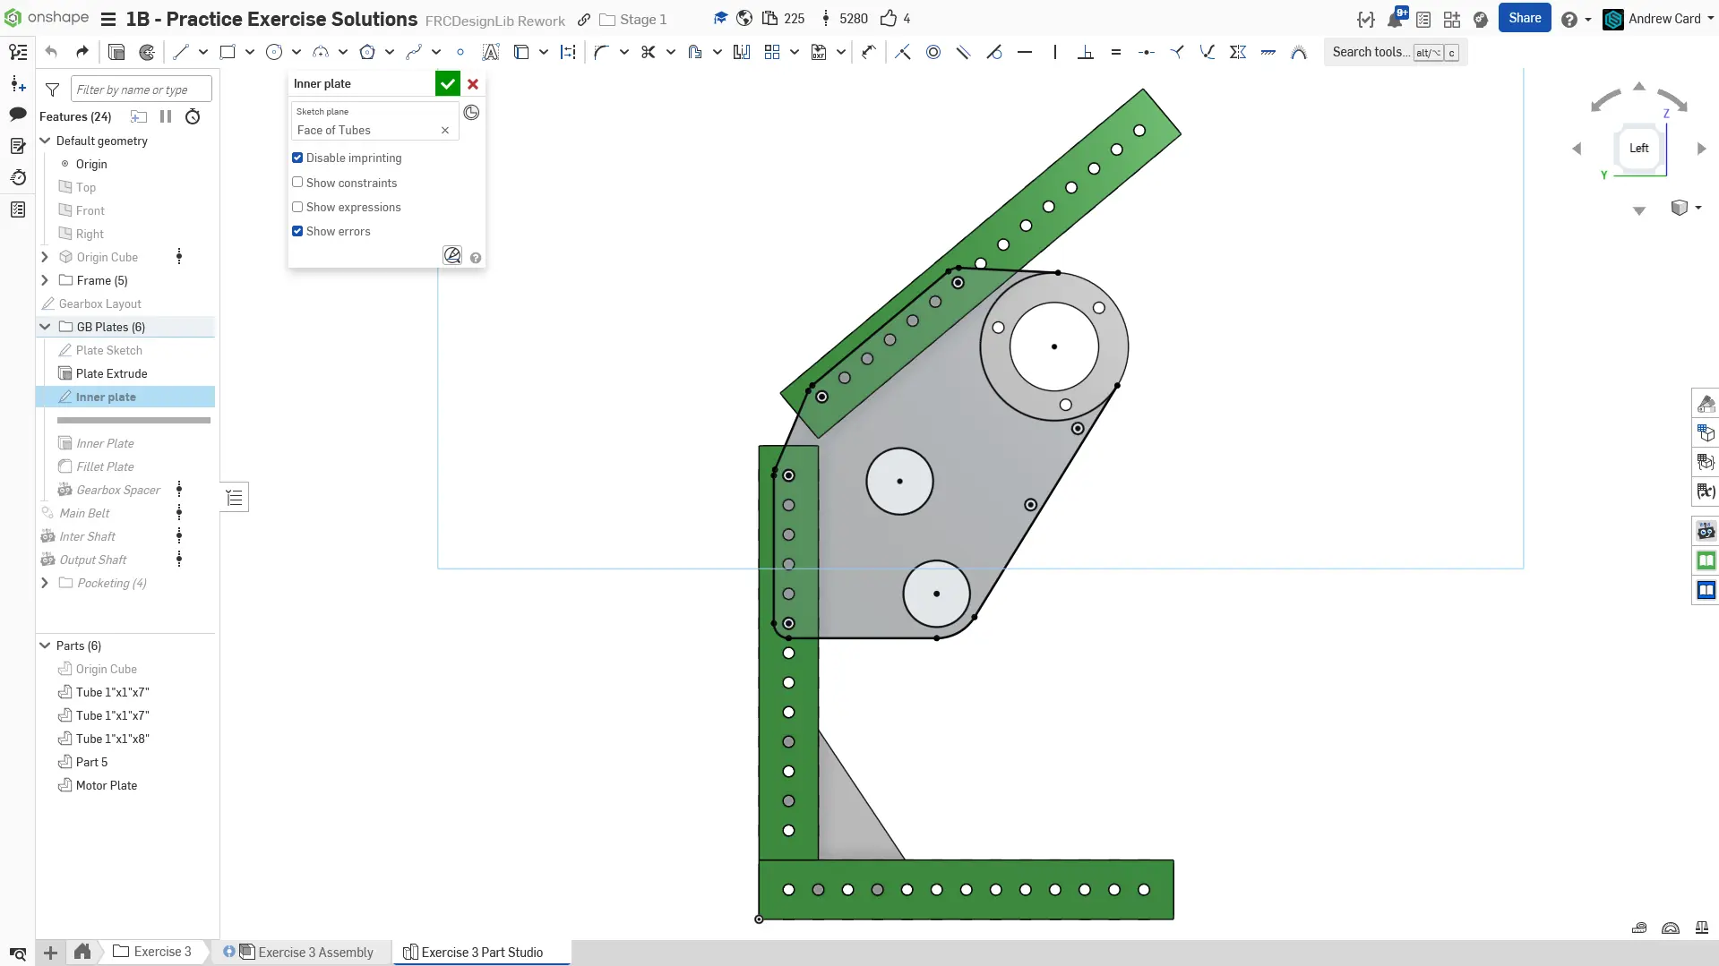Click the blue Share button
1719x966 pixels.
(1524, 18)
